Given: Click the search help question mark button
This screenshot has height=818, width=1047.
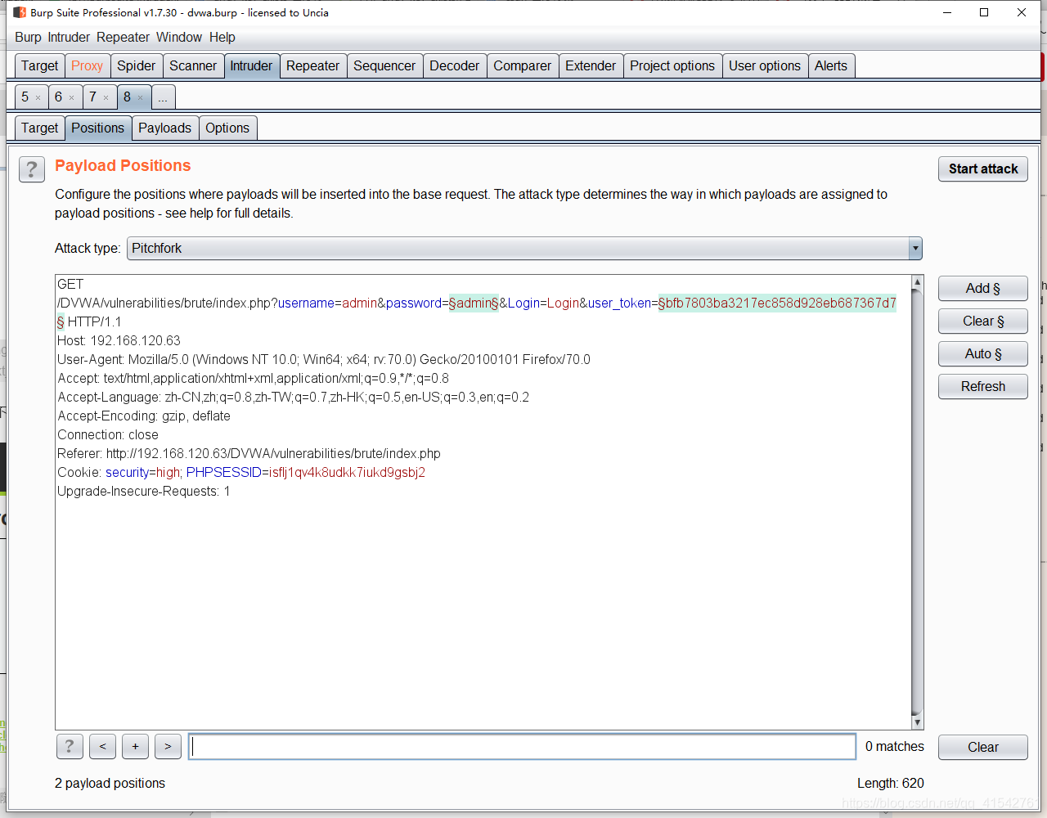Looking at the screenshot, I should click(x=70, y=746).
